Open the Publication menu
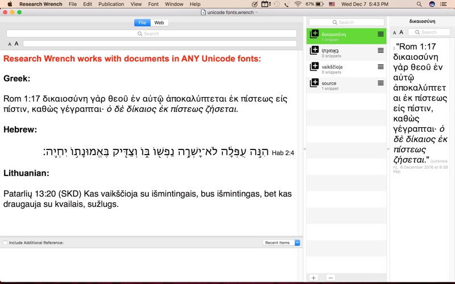This screenshot has height=284, width=455. (x=111, y=4)
